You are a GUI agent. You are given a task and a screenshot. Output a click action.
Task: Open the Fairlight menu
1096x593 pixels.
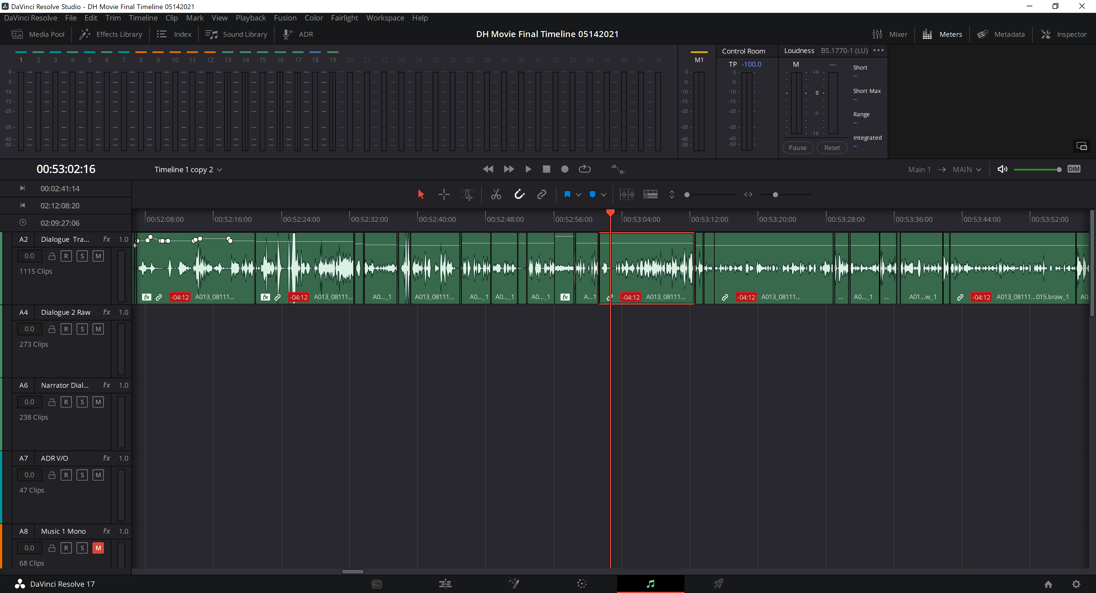344,18
